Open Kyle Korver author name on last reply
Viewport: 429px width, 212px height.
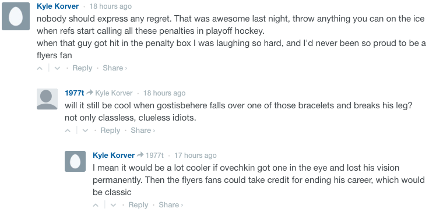click(114, 156)
